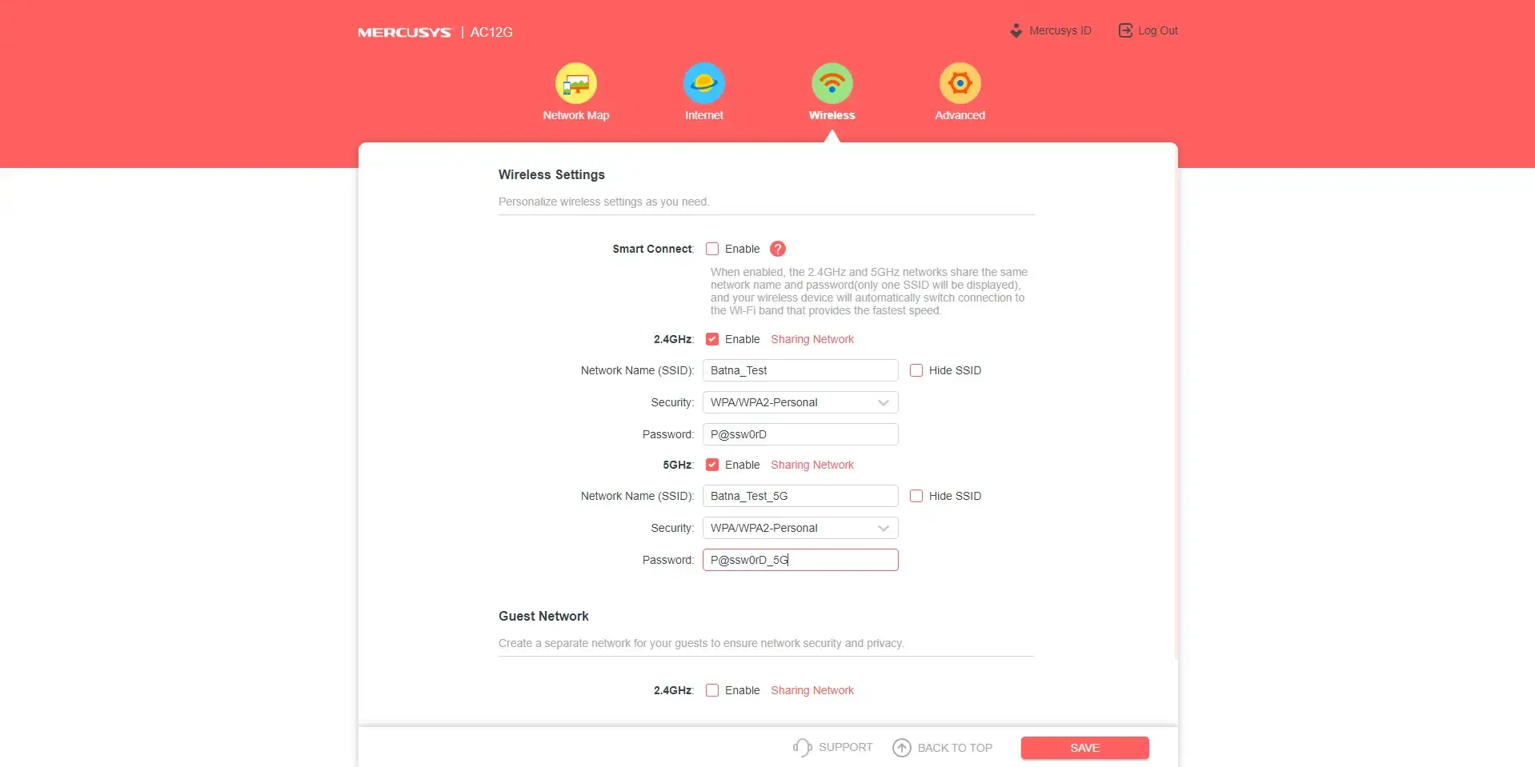Click the Back to Top arrow icon
Screen dimensions: 1535x767
[902, 748]
